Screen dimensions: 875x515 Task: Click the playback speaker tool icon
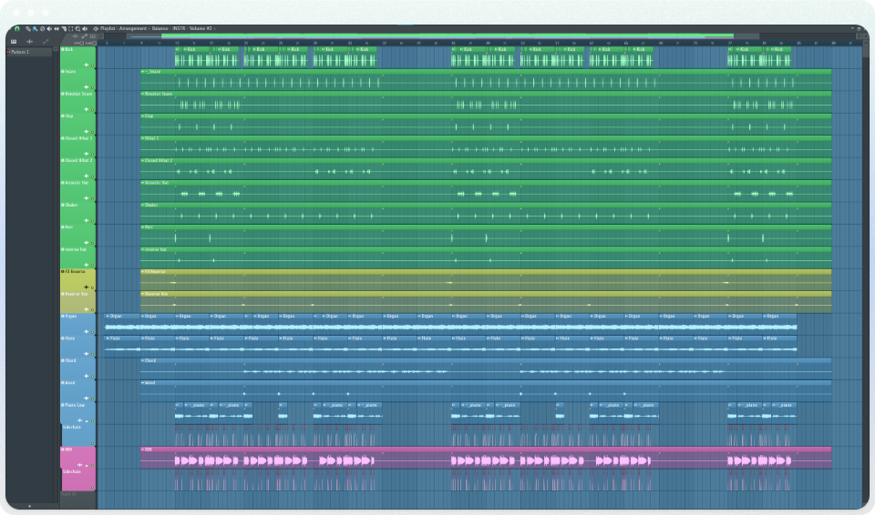[86, 28]
